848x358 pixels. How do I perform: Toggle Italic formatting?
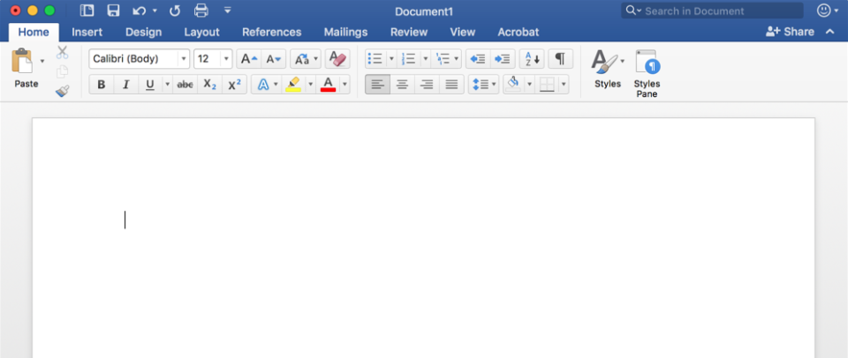click(x=125, y=85)
